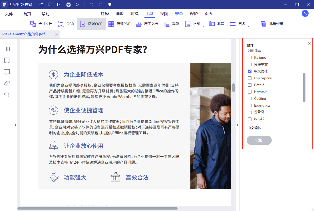Check the Polski language option

pyautogui.click(x=249, y=119)
